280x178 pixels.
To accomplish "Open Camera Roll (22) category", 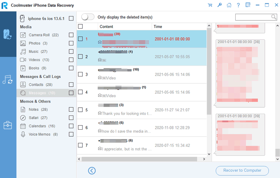I will 44,35.
